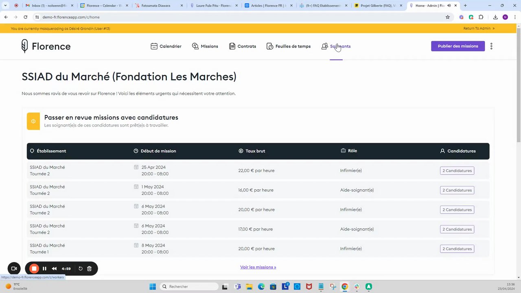
Task: Open 2 Candidatures for 8 May 2024 mission
Action: pos(457,249)
